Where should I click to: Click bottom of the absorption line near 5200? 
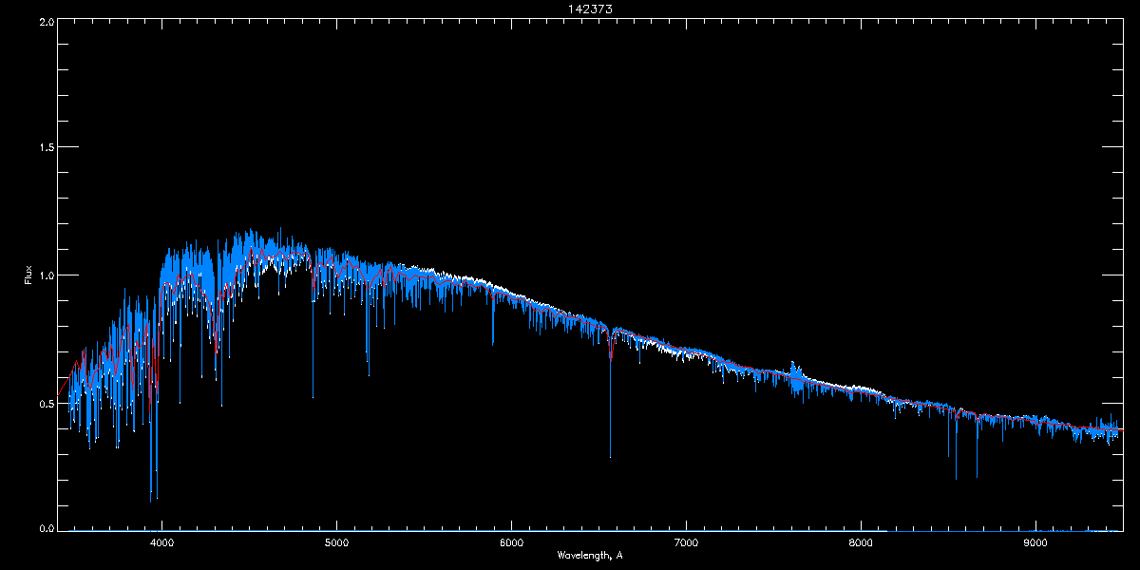[x=369, y=372]
